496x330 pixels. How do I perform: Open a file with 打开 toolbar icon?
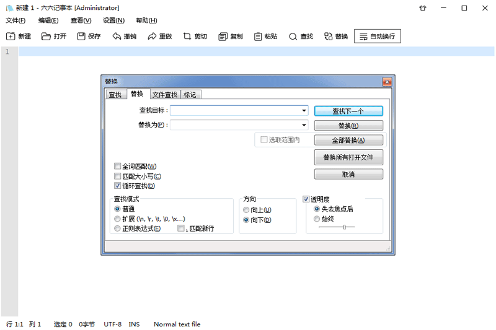tap(46, 37)
